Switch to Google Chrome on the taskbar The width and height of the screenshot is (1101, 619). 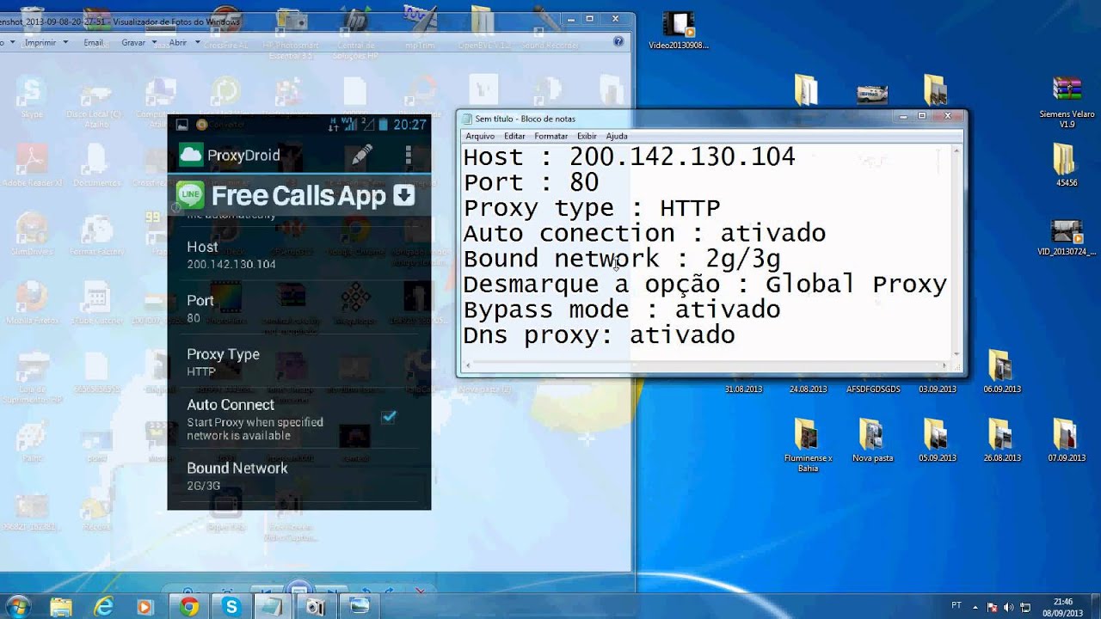(x=189, y=606)
